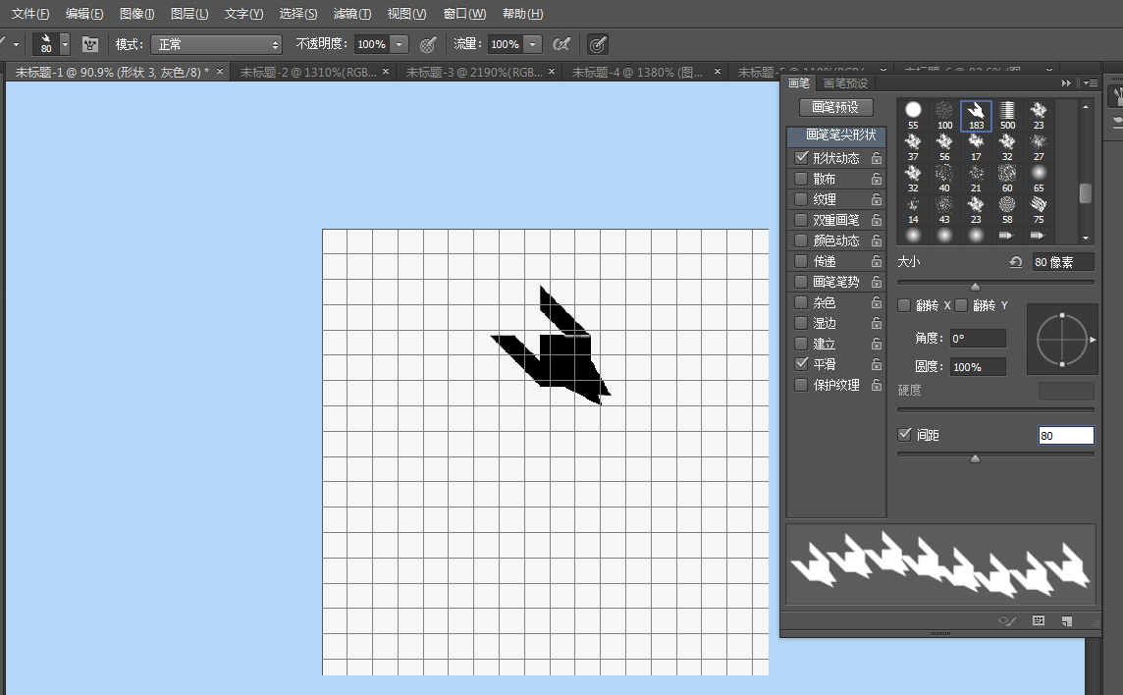Open the 编辑(E) menu

click(83, 14)
